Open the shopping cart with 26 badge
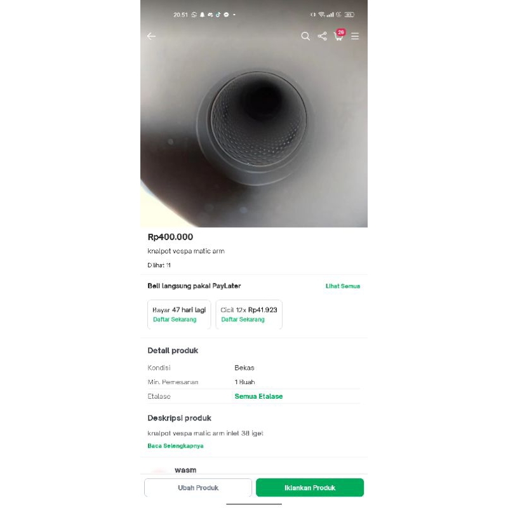The height and width of the screenshot is (508, 508). tap(338, 36)
